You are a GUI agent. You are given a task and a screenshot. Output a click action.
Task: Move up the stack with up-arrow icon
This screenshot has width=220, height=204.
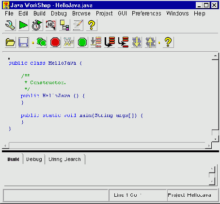point(150,42)
